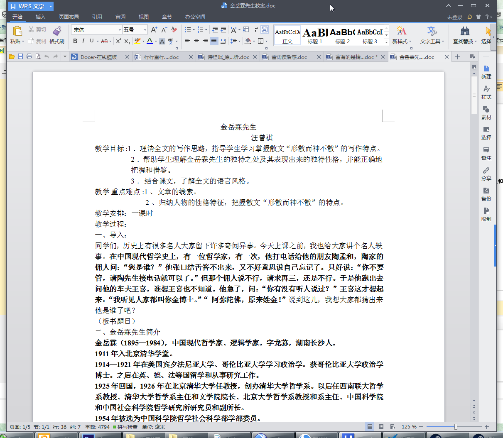Image resolution: width=503 pixels, height=438 pixels.
Task: Decrease font size with the A- icon
Action: [164, 29]
